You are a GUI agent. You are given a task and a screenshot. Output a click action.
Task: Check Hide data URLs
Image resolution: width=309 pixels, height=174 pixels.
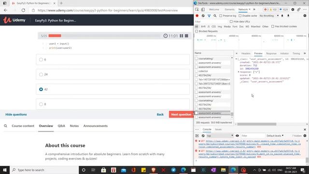pos(231,21)
